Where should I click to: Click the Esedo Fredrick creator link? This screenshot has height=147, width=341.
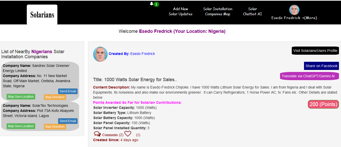tap(143, 54)
